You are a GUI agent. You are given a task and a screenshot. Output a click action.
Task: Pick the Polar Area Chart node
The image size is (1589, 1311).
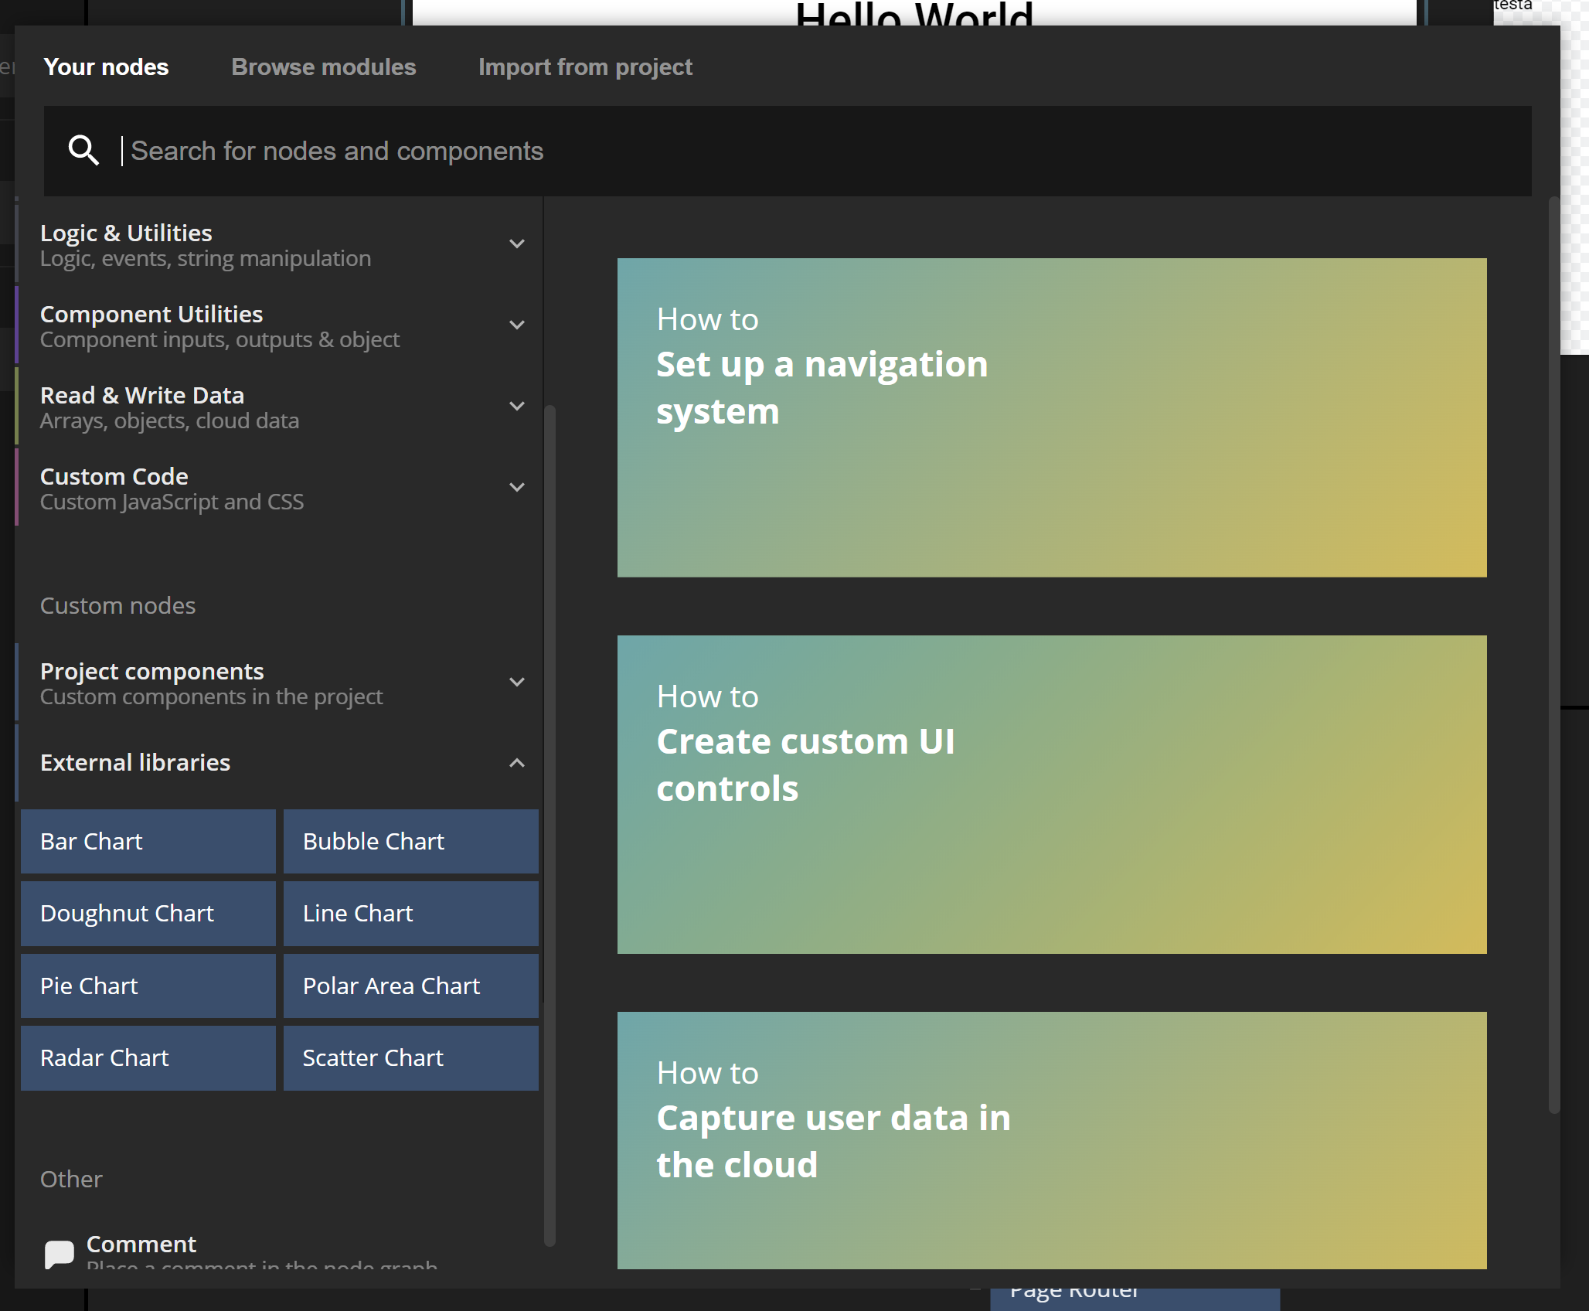coord(410,986)
